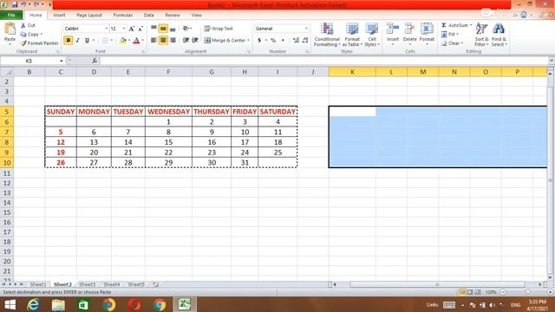Click the Copy icon
The width and height of the screenshot is (555, 312).
(x=23, y=35)
